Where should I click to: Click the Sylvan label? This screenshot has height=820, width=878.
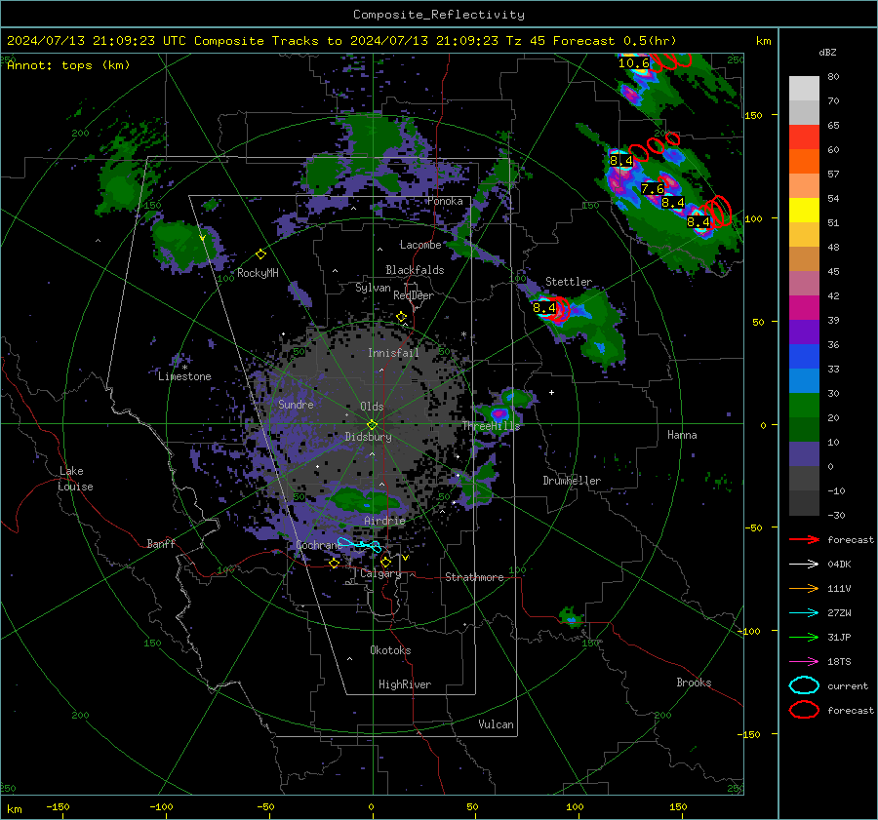coord(373,288)
